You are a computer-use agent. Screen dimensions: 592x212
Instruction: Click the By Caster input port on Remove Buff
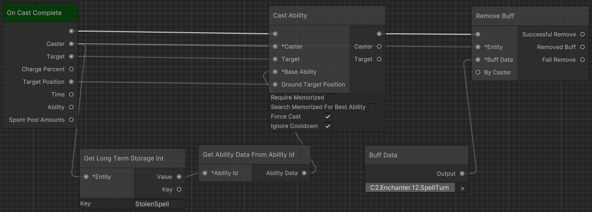pyautogui.click(x=478, y=72)
